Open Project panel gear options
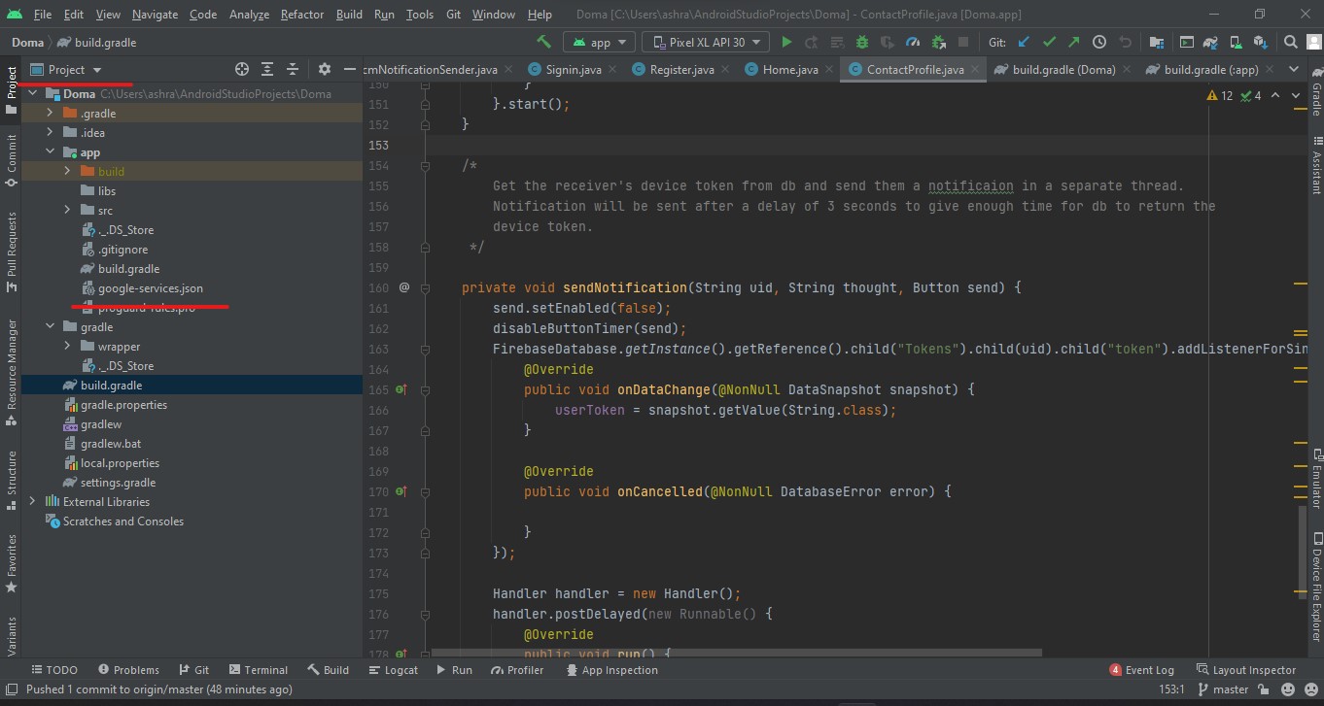Viewport: 1324px width, 706px height. point(325,69)
